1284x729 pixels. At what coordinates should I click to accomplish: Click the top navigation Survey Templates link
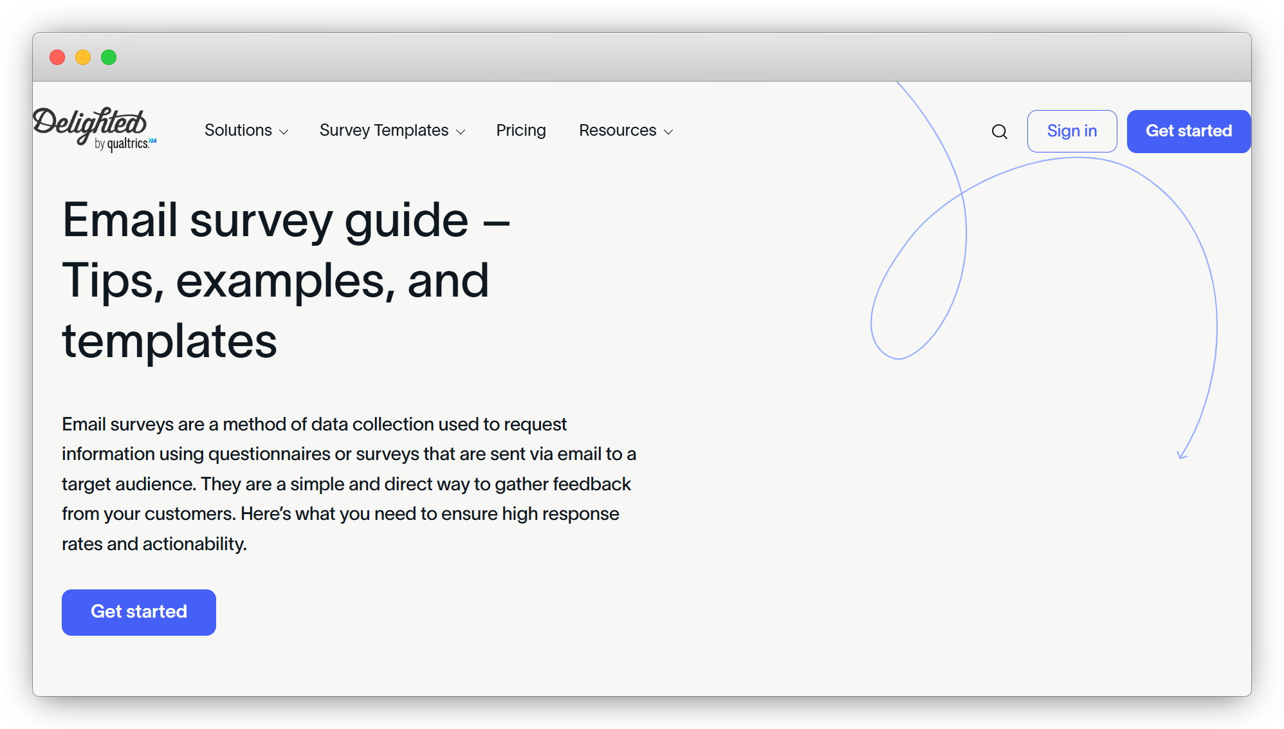pos(393,131)
